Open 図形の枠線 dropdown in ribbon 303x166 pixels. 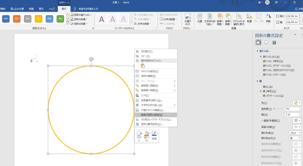pos(80,19)
